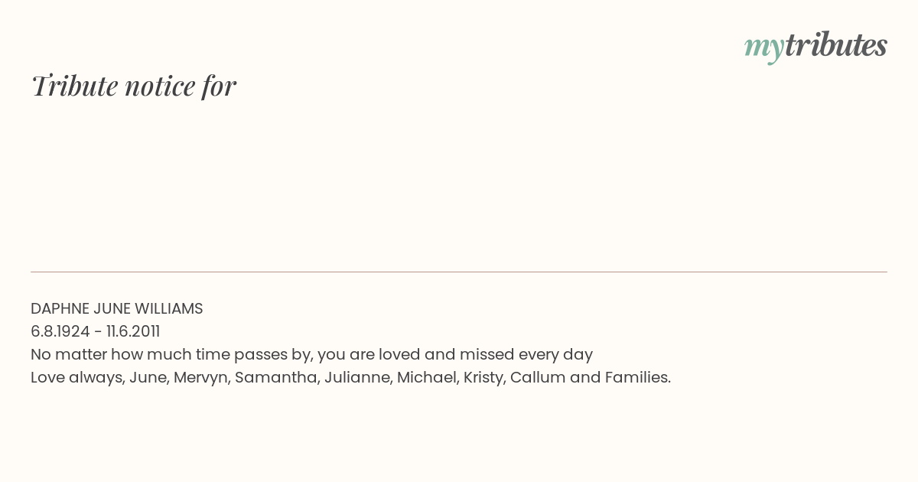Viewport: 918px width, 482px height.
Task: Select the green 'my' part of logo
Action: pyautogui.click(x=764, y=49)
